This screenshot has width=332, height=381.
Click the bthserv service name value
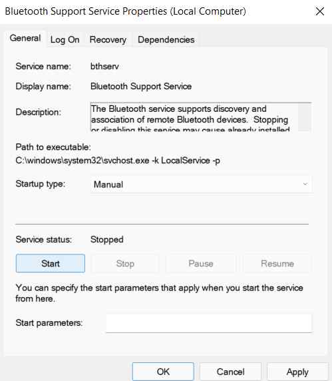(104, 67)
